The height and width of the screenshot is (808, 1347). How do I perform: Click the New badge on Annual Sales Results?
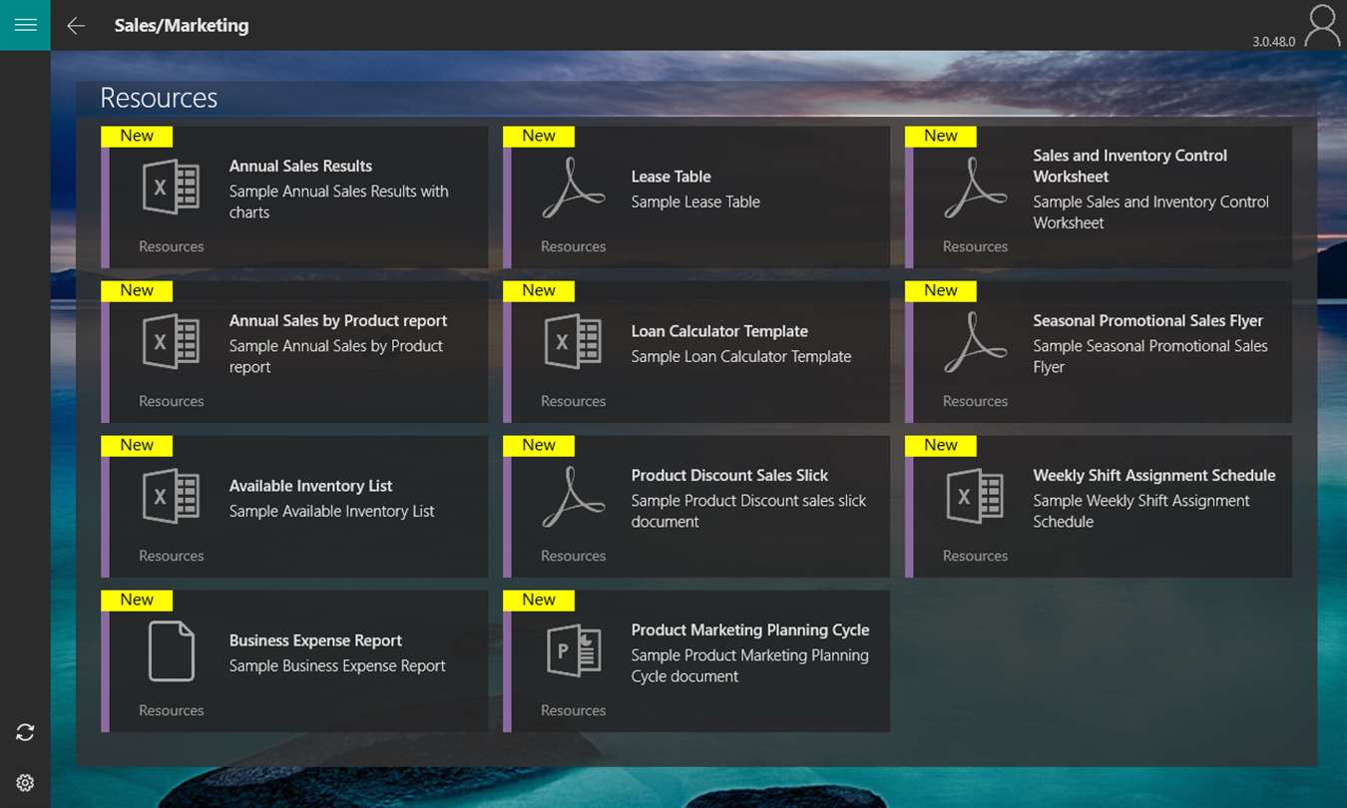point(137,136)
